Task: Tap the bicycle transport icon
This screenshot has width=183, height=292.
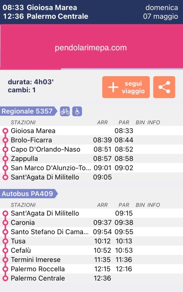Action: (65, 111)
